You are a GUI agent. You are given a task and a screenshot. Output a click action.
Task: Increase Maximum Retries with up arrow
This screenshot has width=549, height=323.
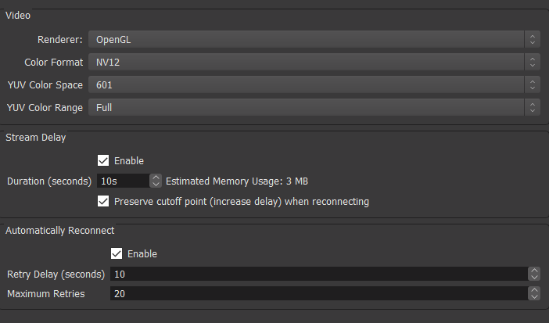click(x=534, y=290)
